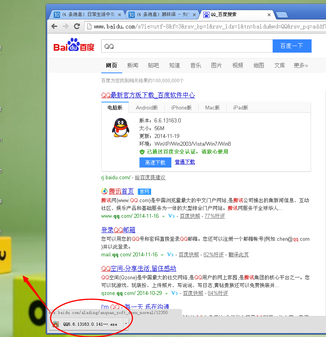The image size is (326, 337).
Task: Open the 腾讯首页 result
Action: pyautogui.click(x=122, y=191)
